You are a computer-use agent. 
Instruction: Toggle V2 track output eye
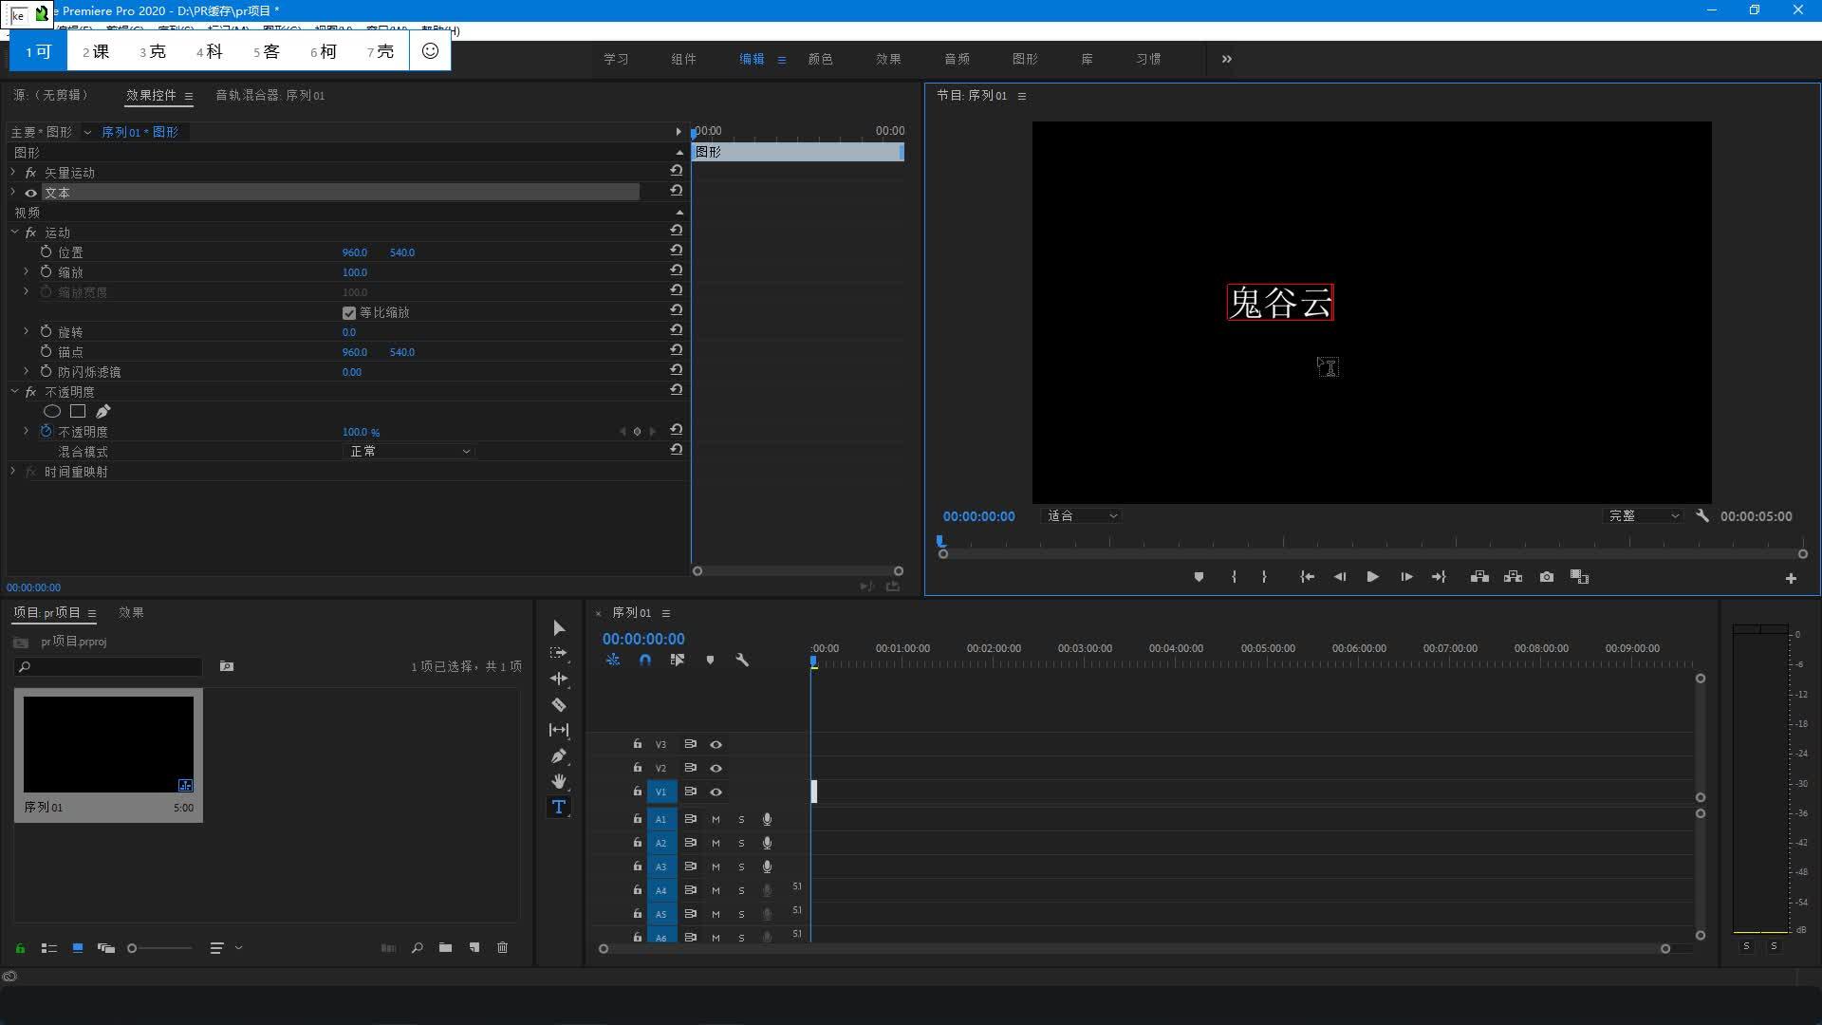point(716,768)
